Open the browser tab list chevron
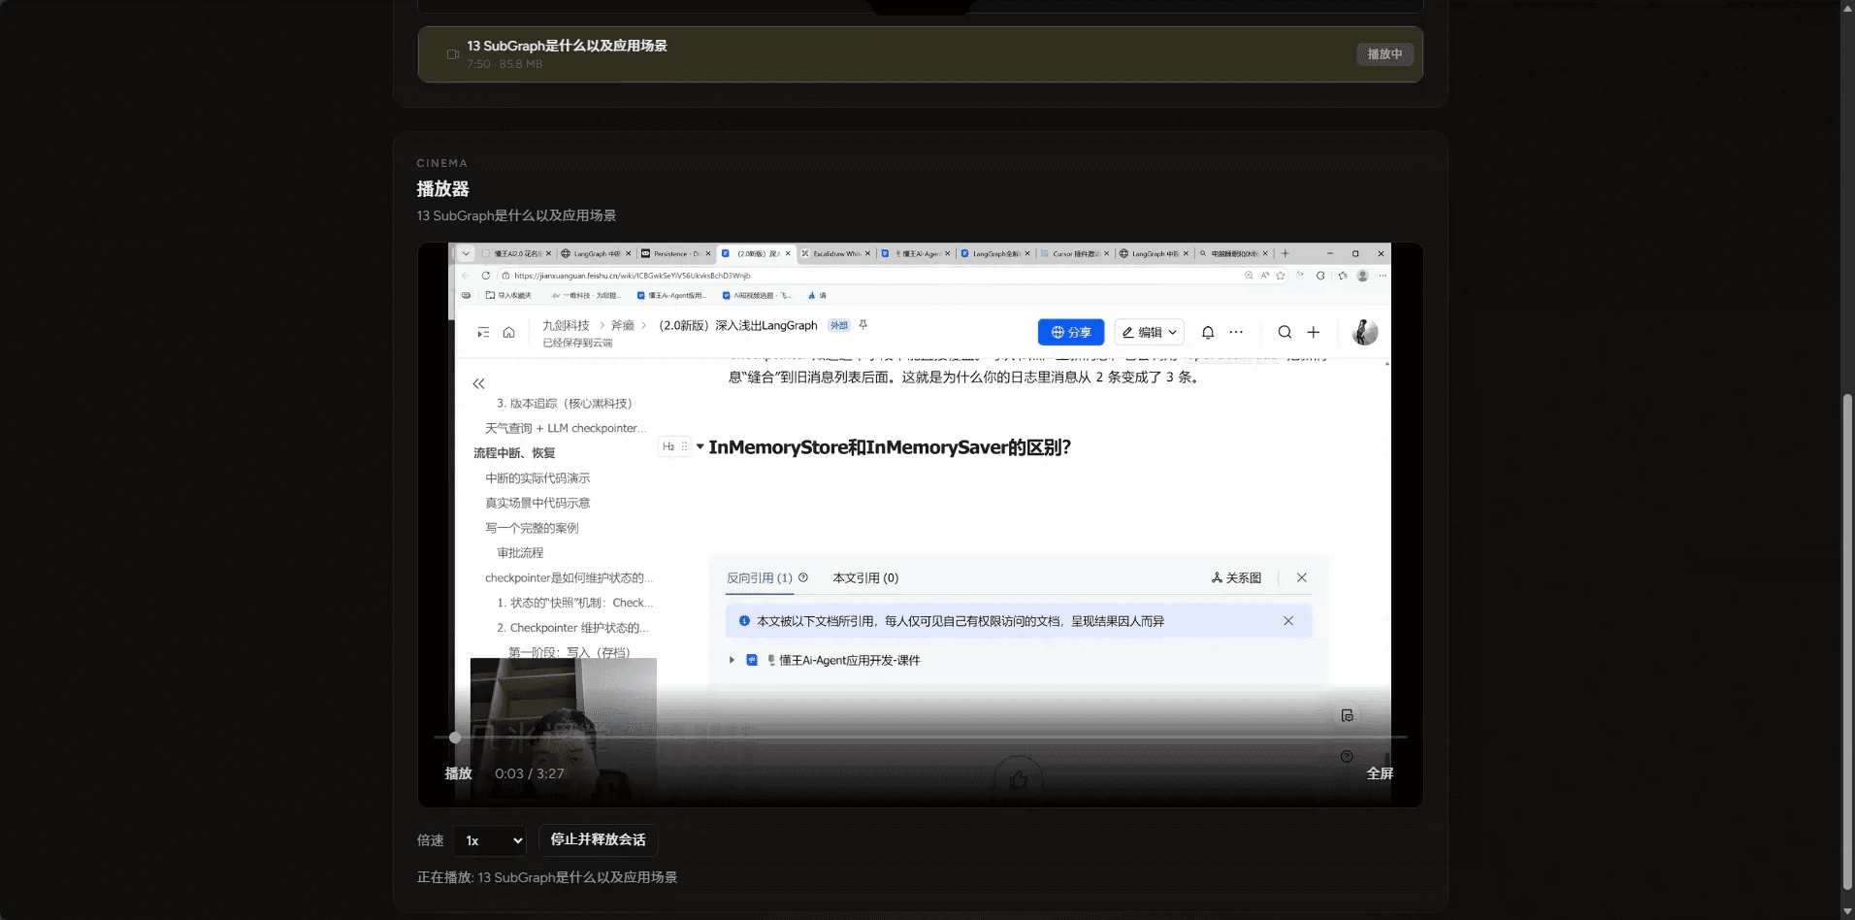Image resolution: width=1855 pixels, height=920 pixels. 466,253
